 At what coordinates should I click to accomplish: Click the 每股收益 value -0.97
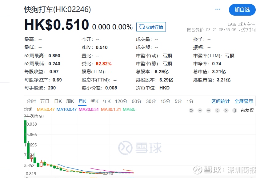click(x=53, y=72)
